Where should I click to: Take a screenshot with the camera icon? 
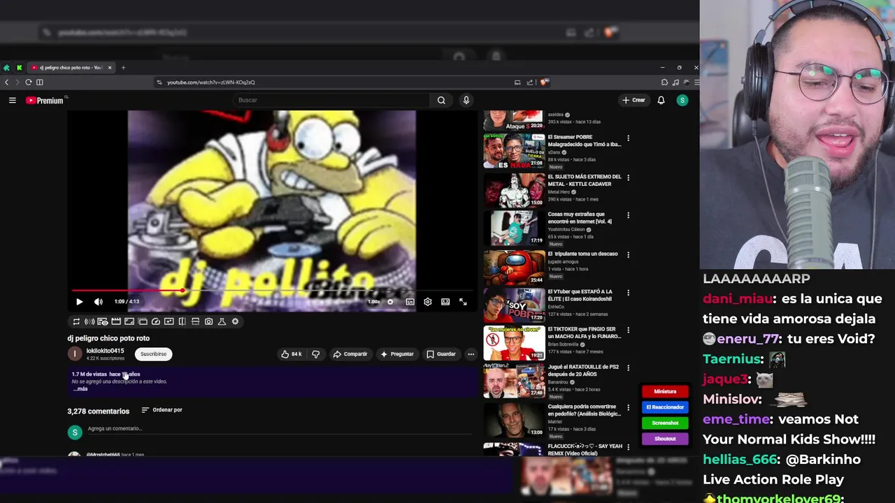coord(208,321)
